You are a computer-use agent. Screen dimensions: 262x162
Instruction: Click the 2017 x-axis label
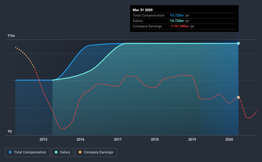(118, 139)
